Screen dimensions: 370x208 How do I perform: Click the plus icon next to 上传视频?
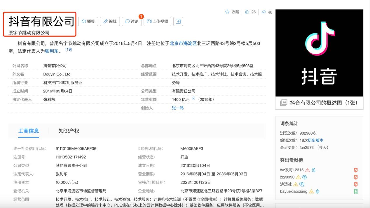tap(178, 21)
